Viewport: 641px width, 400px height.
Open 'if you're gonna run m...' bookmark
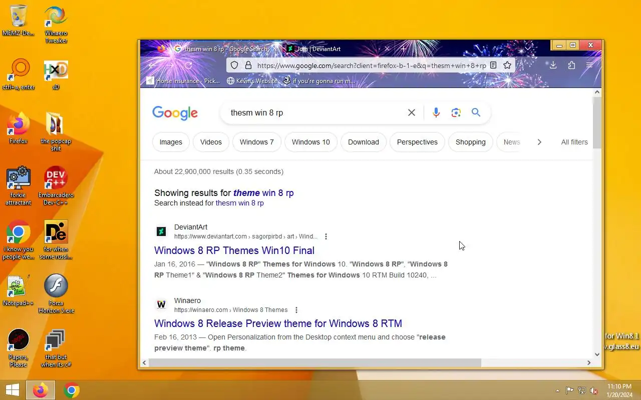click(319, 80)
